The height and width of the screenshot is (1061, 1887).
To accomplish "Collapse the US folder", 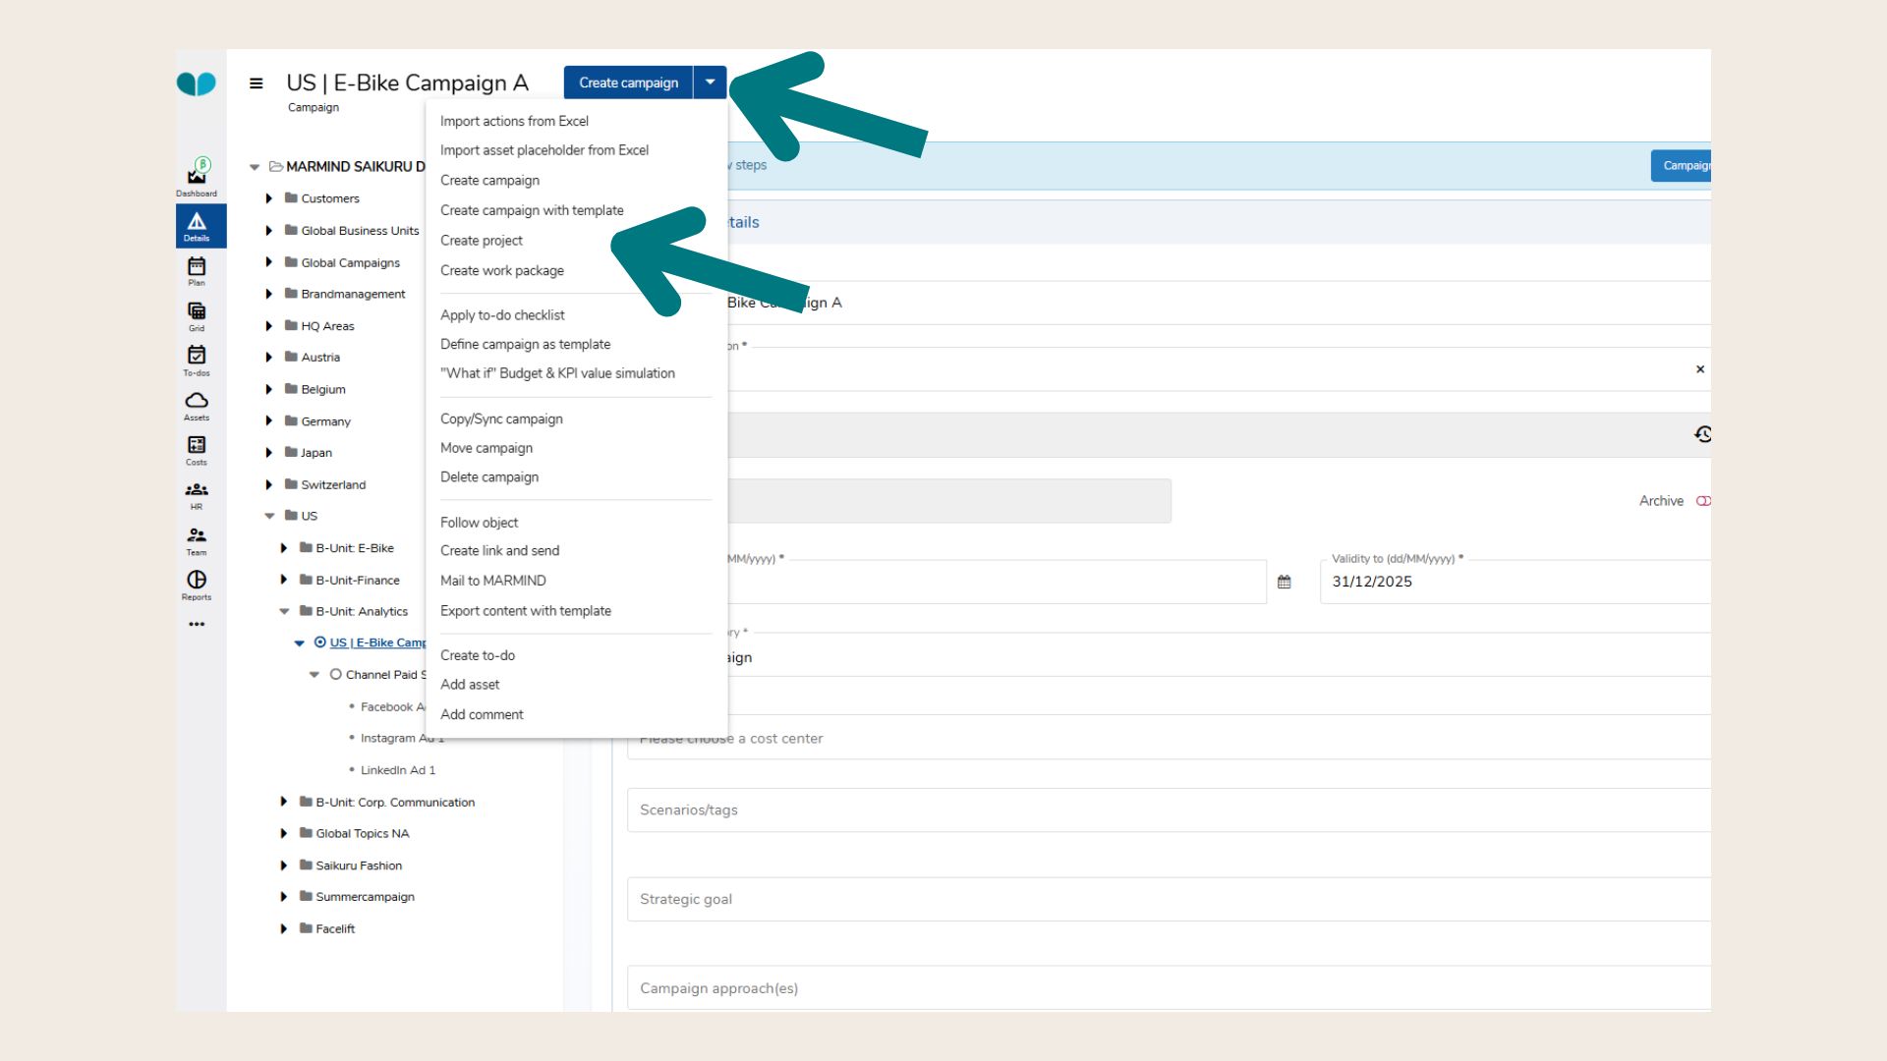I will tap(269, 516).
